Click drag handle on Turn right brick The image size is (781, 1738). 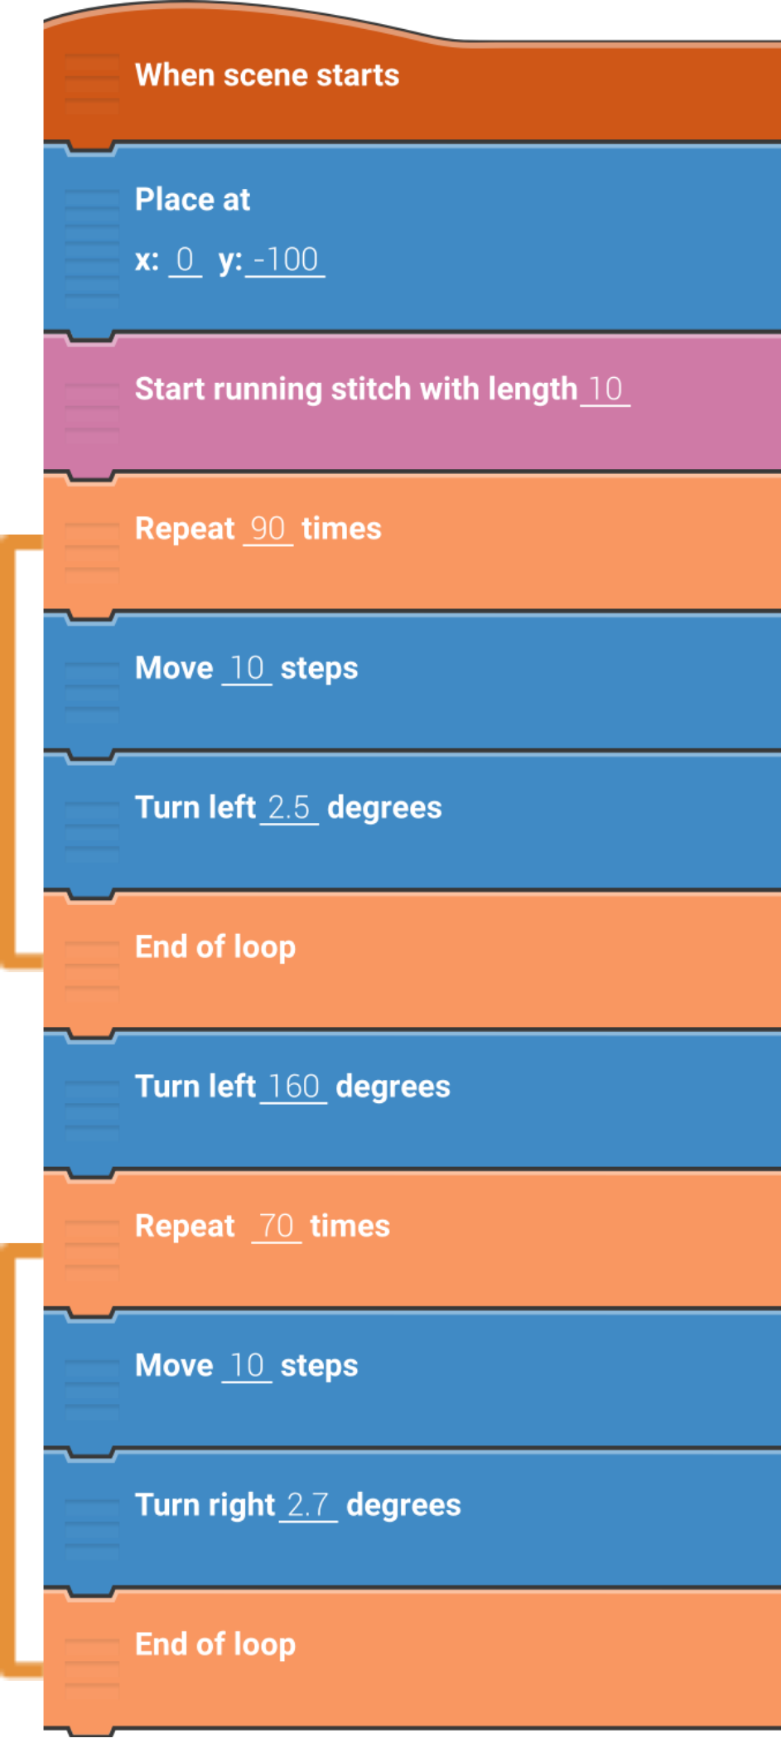click(91, 1523)
